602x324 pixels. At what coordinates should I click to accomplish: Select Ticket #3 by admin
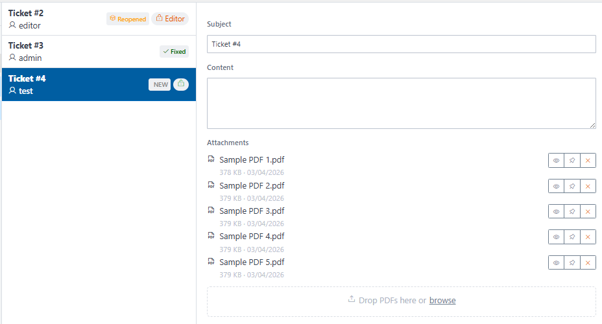tap(65, 52)
